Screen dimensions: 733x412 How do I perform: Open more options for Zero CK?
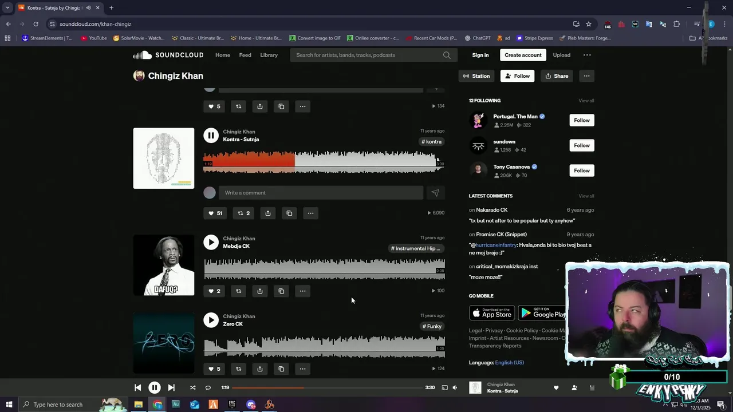[x=302, y=369]
